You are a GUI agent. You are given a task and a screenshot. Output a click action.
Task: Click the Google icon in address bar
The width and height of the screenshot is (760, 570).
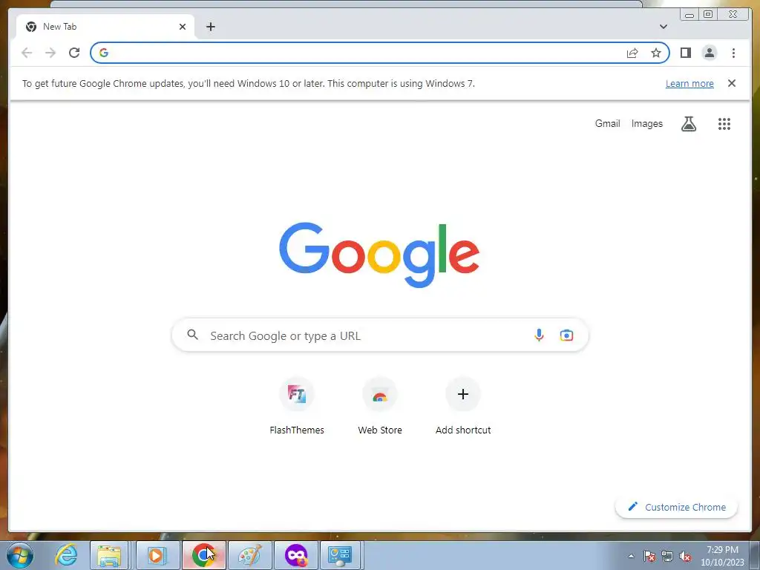104,53
